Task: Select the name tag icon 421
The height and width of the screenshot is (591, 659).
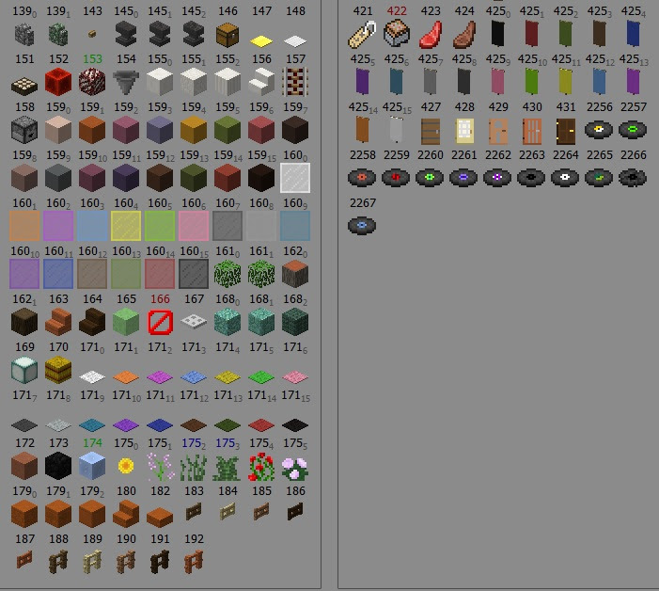Action: pos(362,34)
